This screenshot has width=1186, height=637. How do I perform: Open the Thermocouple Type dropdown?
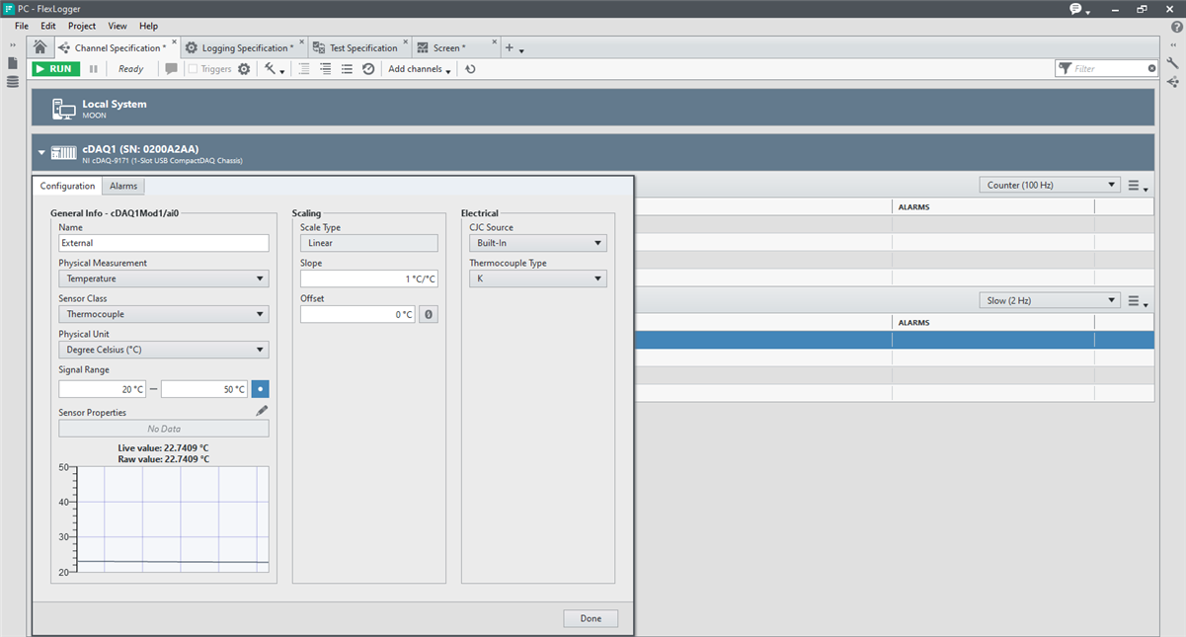coord(537,279)
